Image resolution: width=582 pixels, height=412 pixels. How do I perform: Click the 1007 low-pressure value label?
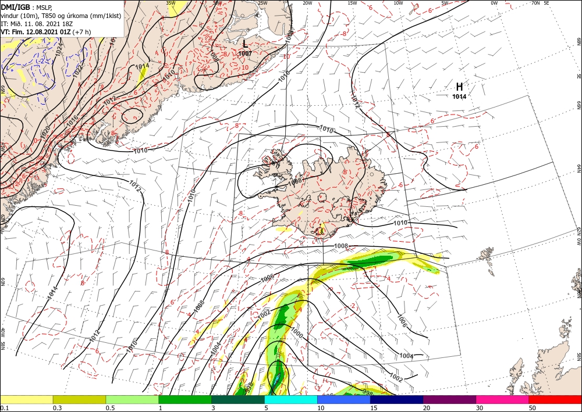tap(245, 53)
